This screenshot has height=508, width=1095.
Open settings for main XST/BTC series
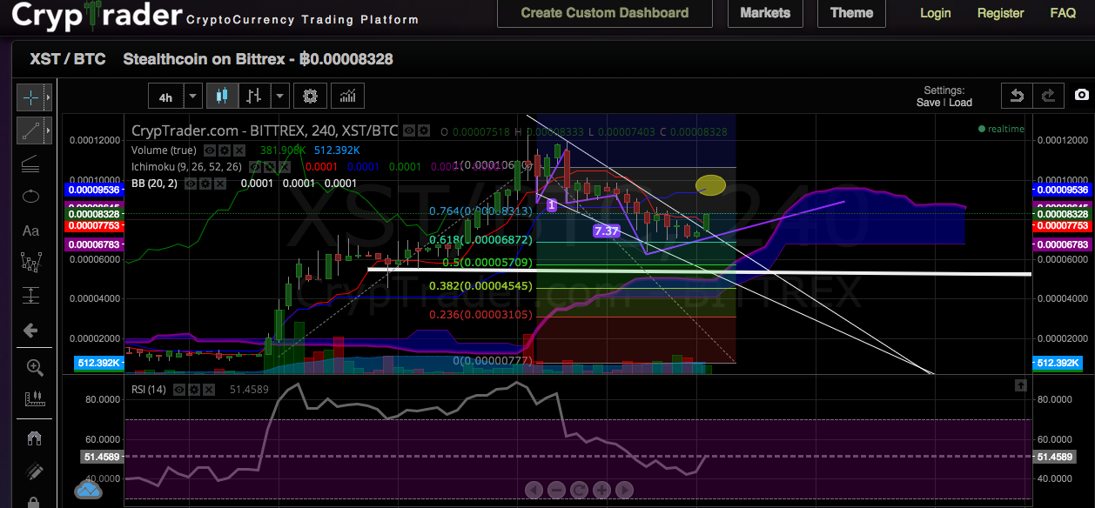tap(424, 130)
